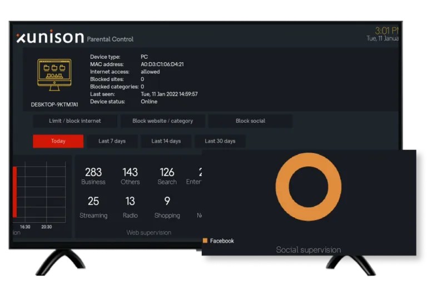Click the Device status 'Online' value
This screenshot has height=300, width=427.
coord(149,102)
